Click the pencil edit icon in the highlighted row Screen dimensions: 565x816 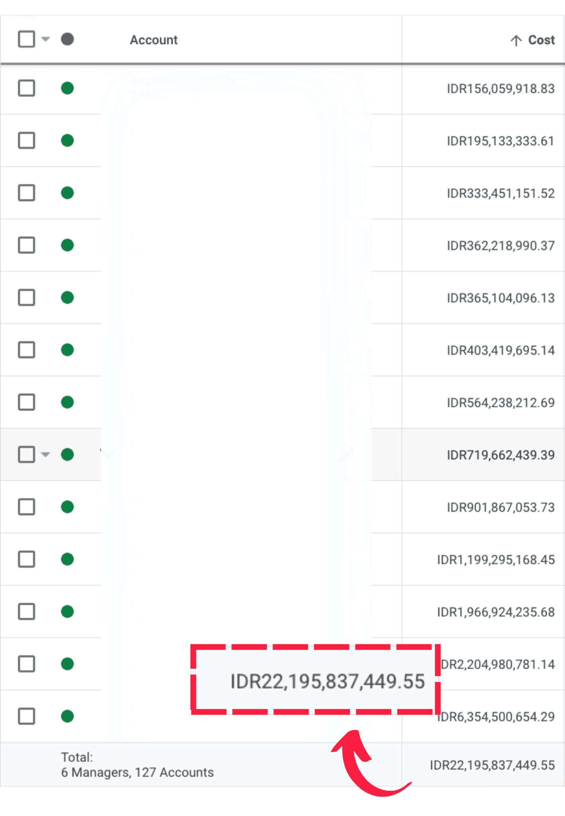coord(346,455)
